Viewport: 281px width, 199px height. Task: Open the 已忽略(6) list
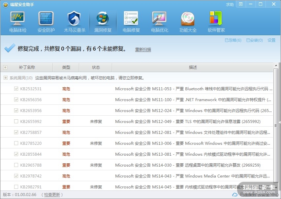[x=233, y=40]
